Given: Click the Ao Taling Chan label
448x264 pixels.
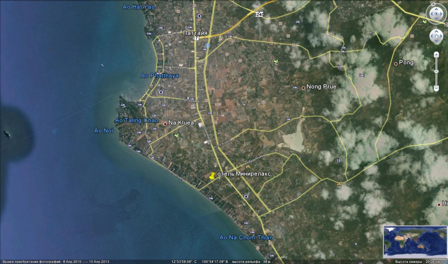Looking at the screenshot, I should coord(136,120).
